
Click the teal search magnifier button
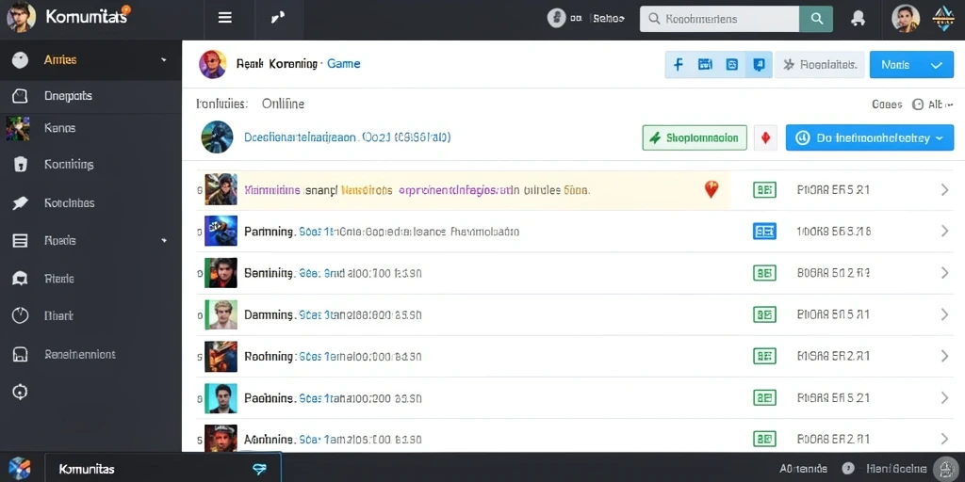[x=817, y=19]
